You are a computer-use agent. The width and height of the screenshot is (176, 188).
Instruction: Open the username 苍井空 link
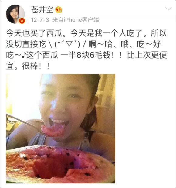coord(42,10)
